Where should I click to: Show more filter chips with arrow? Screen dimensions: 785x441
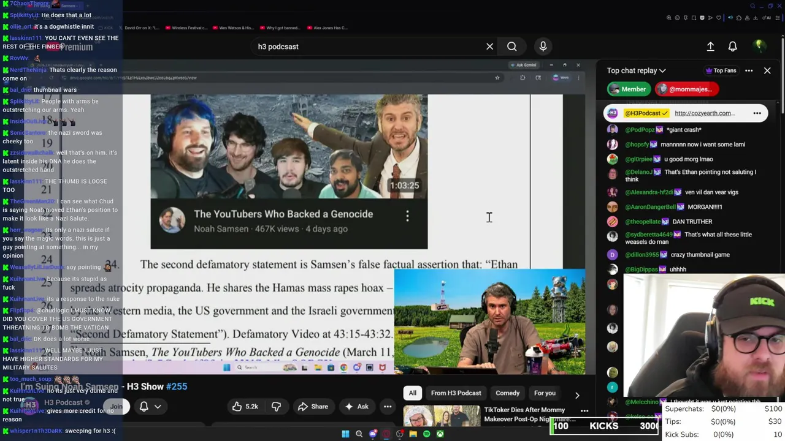576,395
